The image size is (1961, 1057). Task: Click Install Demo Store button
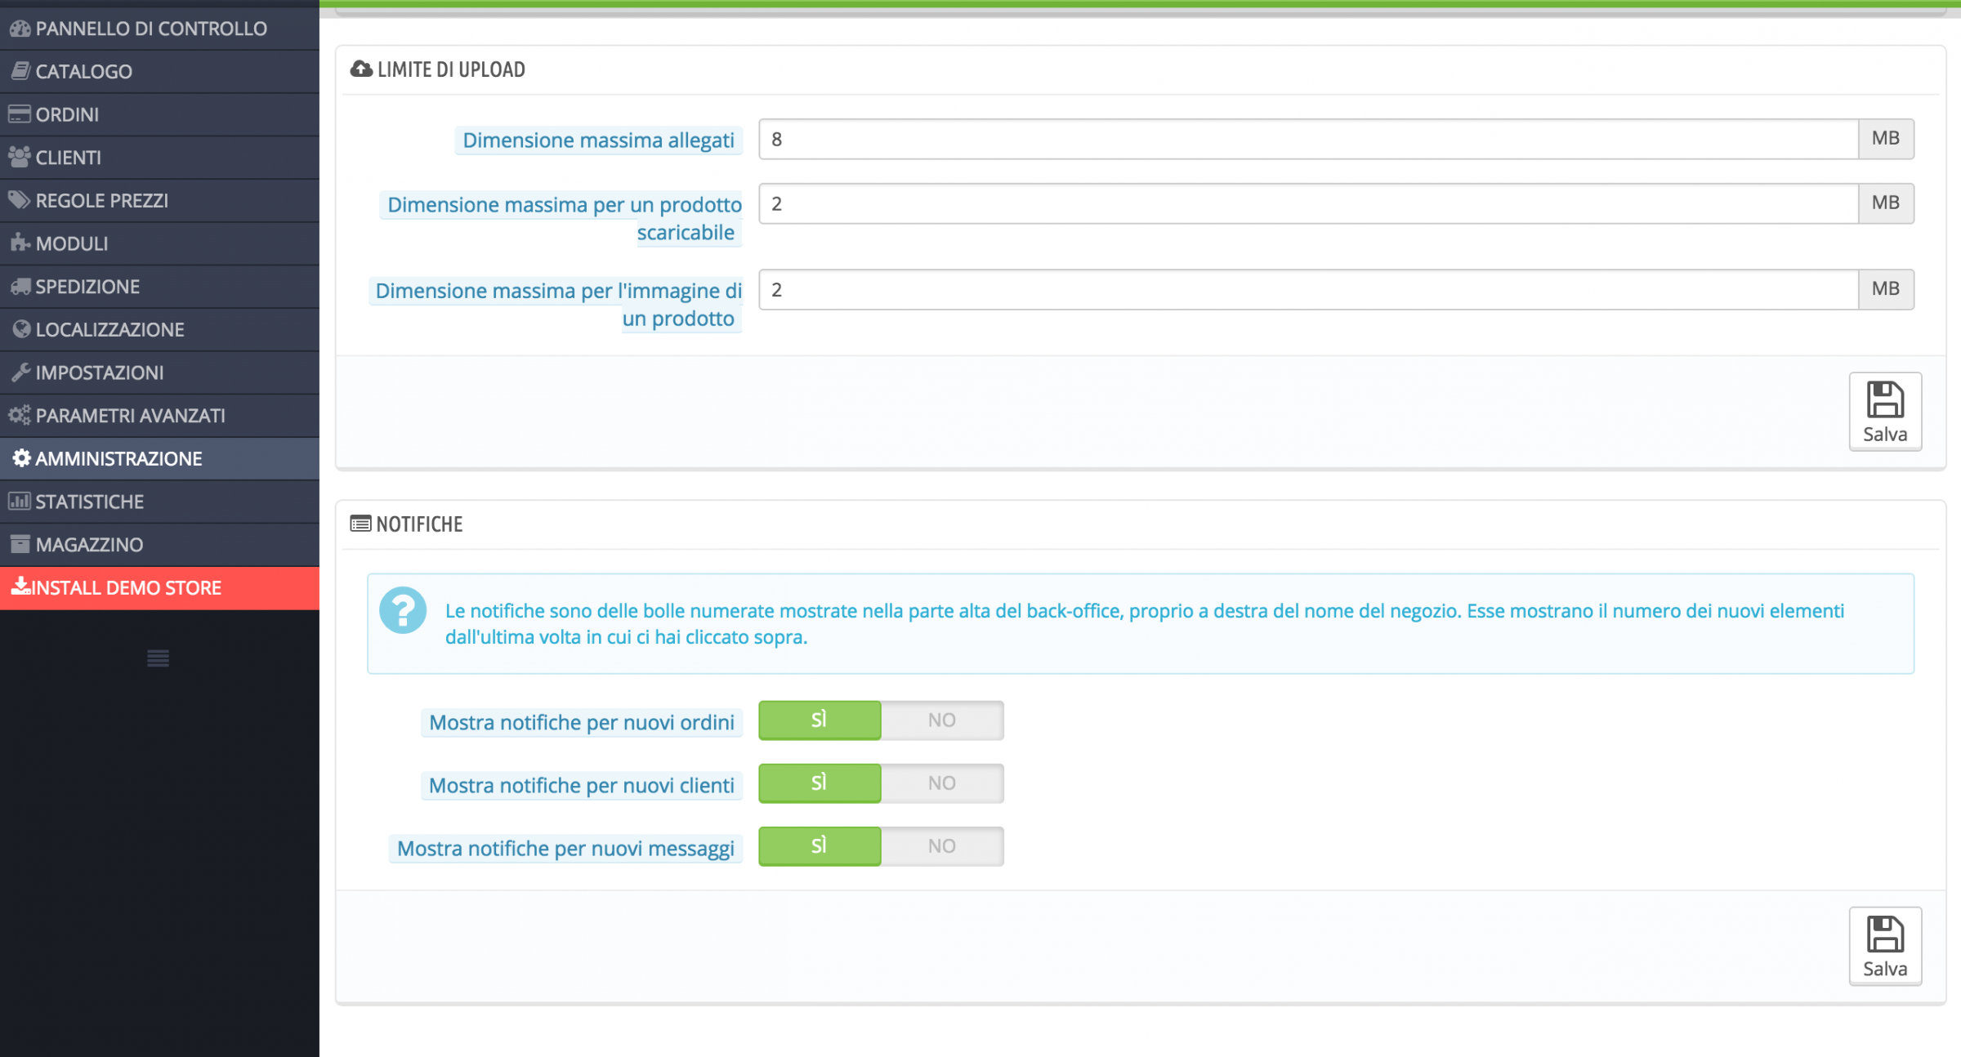click(127, 588)
